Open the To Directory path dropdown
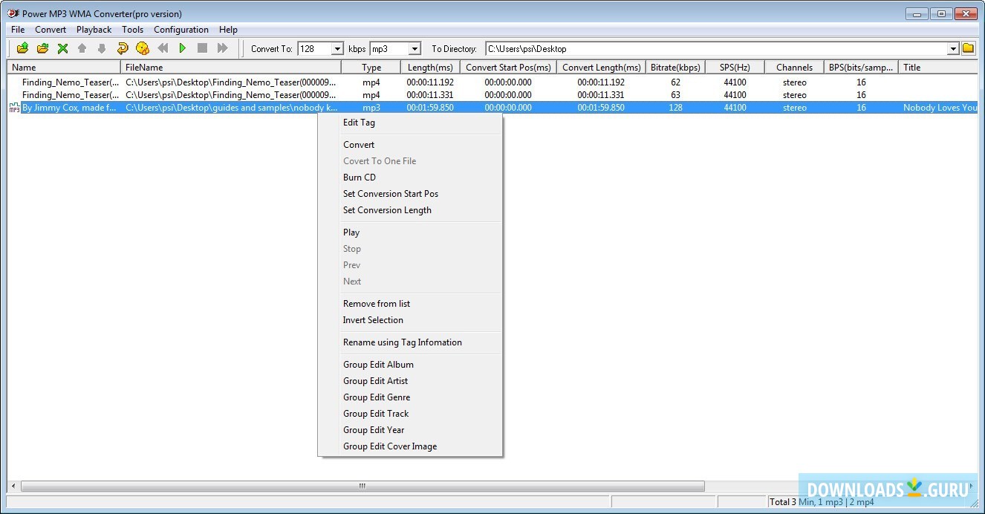 pyautogui.click(x=953, y=48)
